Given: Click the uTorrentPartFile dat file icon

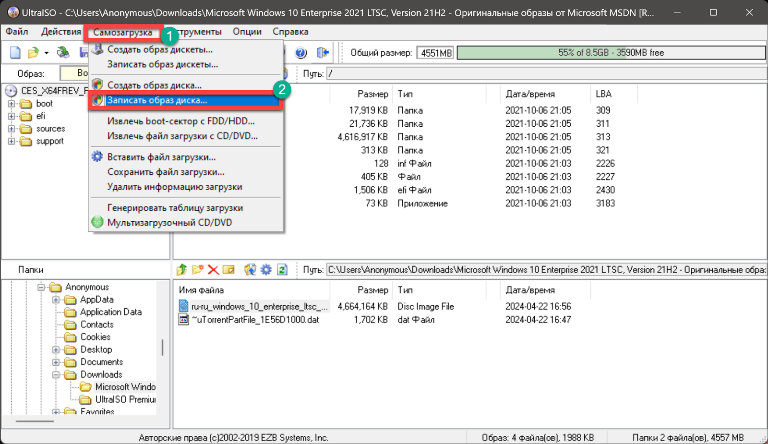Looking at the screenshot, I should coord(183,320).
